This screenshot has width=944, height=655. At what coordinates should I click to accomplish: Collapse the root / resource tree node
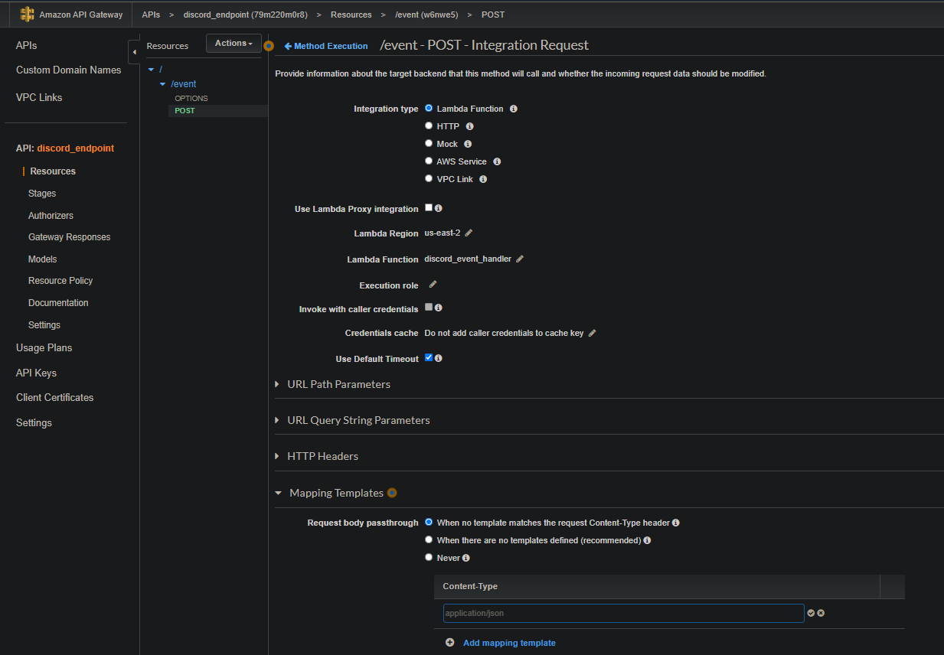click(x=151, y=70)
